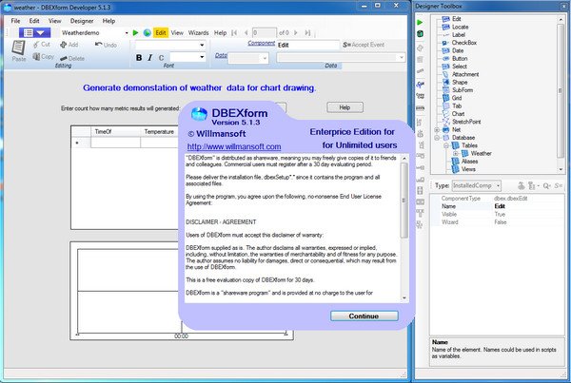
Task: Click the Undo arrow icon
Action: click(x=98, y=45)
